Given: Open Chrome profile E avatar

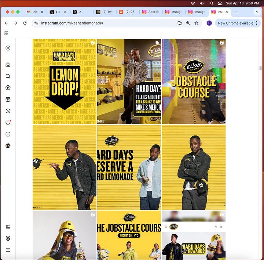Looking at the screenshot, I should click(209, 23).
